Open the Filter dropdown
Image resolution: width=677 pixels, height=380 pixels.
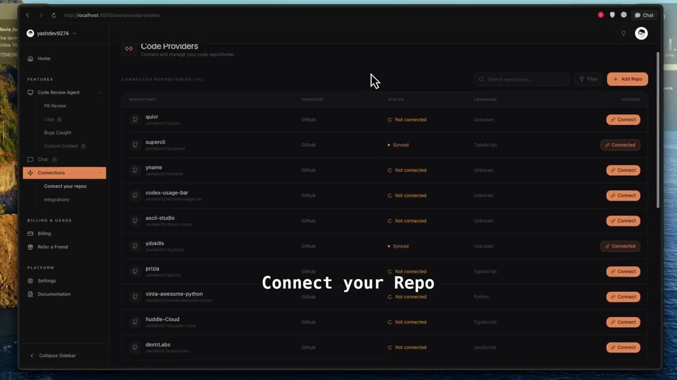(588, 79)
